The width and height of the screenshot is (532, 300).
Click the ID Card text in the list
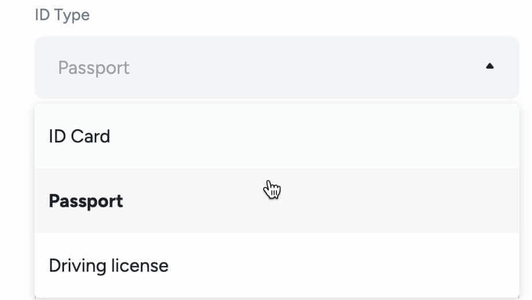pyautogui.click(x=80, y=136)
